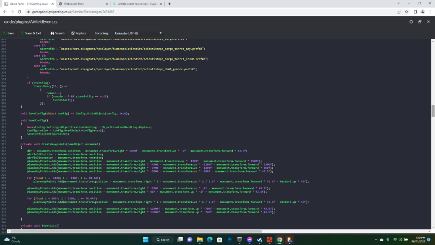Click the editor refresh icon
This screenshot has height=245, width=435.
tap(411, 22)
